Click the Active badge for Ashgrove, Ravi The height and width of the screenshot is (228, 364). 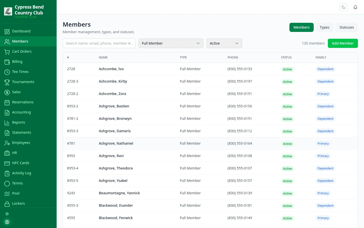[x=287, y=156]
